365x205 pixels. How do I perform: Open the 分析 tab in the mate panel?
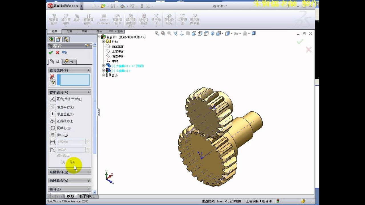[x=70, y=61]
